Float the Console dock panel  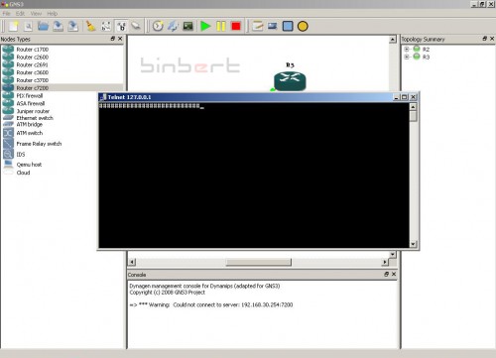coord(386,274)
